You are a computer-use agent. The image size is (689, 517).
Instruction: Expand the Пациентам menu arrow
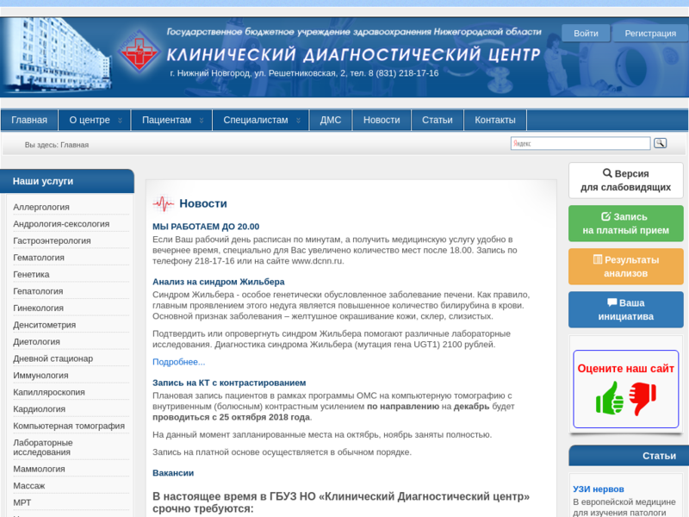(x=202, y=121)
